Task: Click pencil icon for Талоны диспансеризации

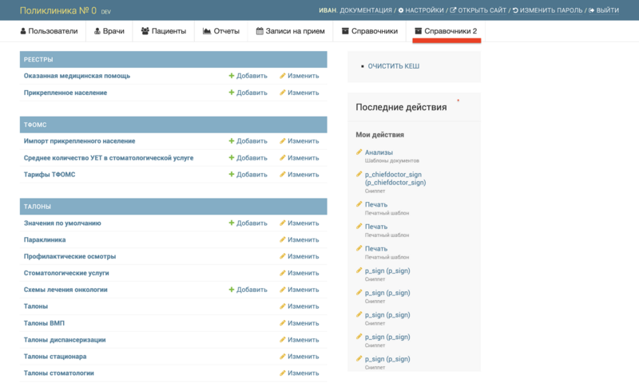Action: click(282, 339)
